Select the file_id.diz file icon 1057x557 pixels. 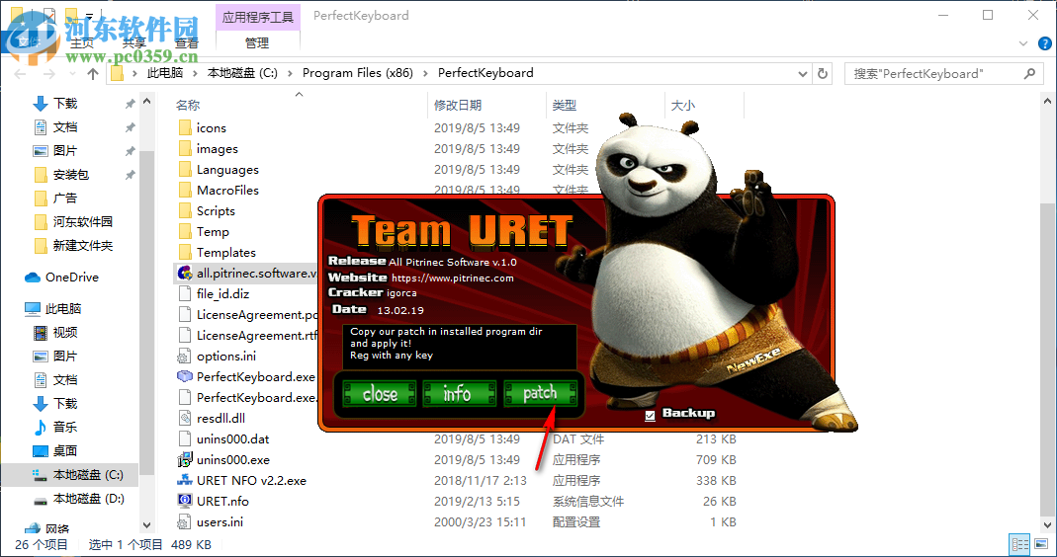185,294
